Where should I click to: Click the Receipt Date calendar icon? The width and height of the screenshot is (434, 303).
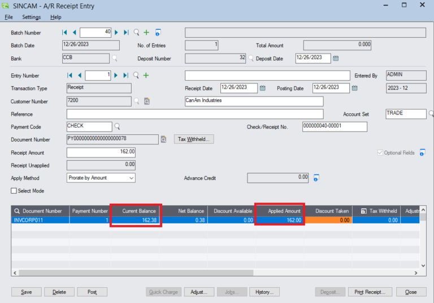[x=262, y=88]
